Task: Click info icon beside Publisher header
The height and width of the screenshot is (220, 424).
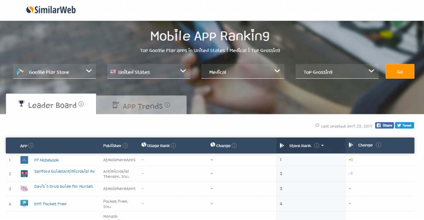Action: (x=125, y=145)
